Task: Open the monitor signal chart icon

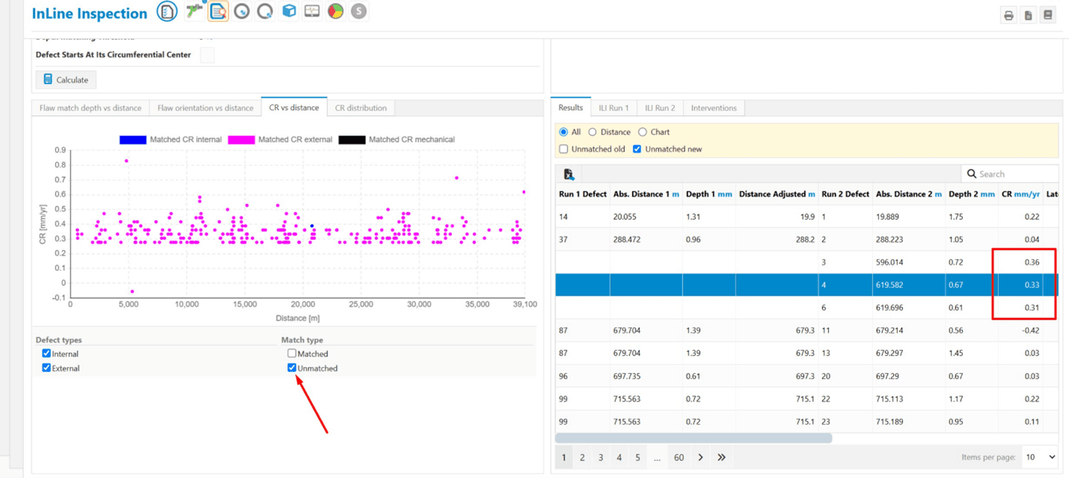Action: (312, 11)
